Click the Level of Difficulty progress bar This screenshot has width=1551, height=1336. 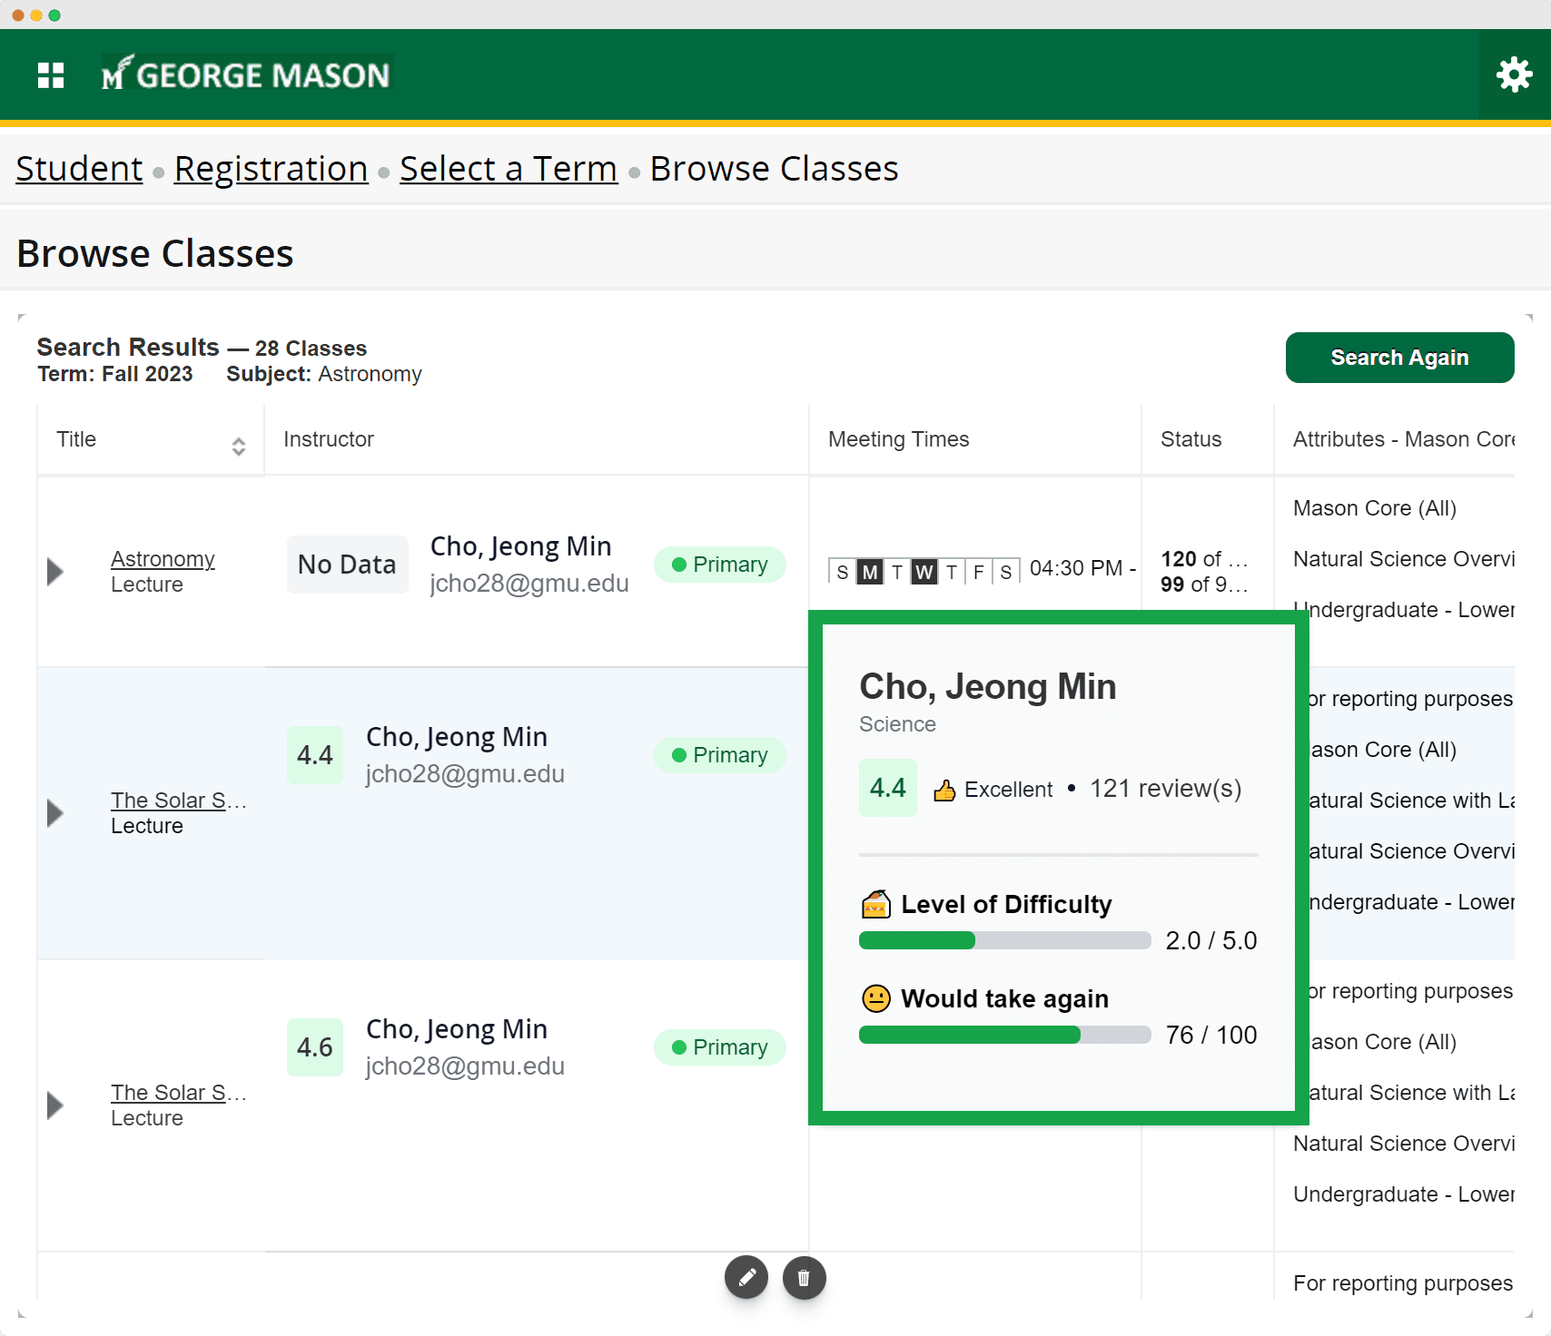pos(1004,940)
